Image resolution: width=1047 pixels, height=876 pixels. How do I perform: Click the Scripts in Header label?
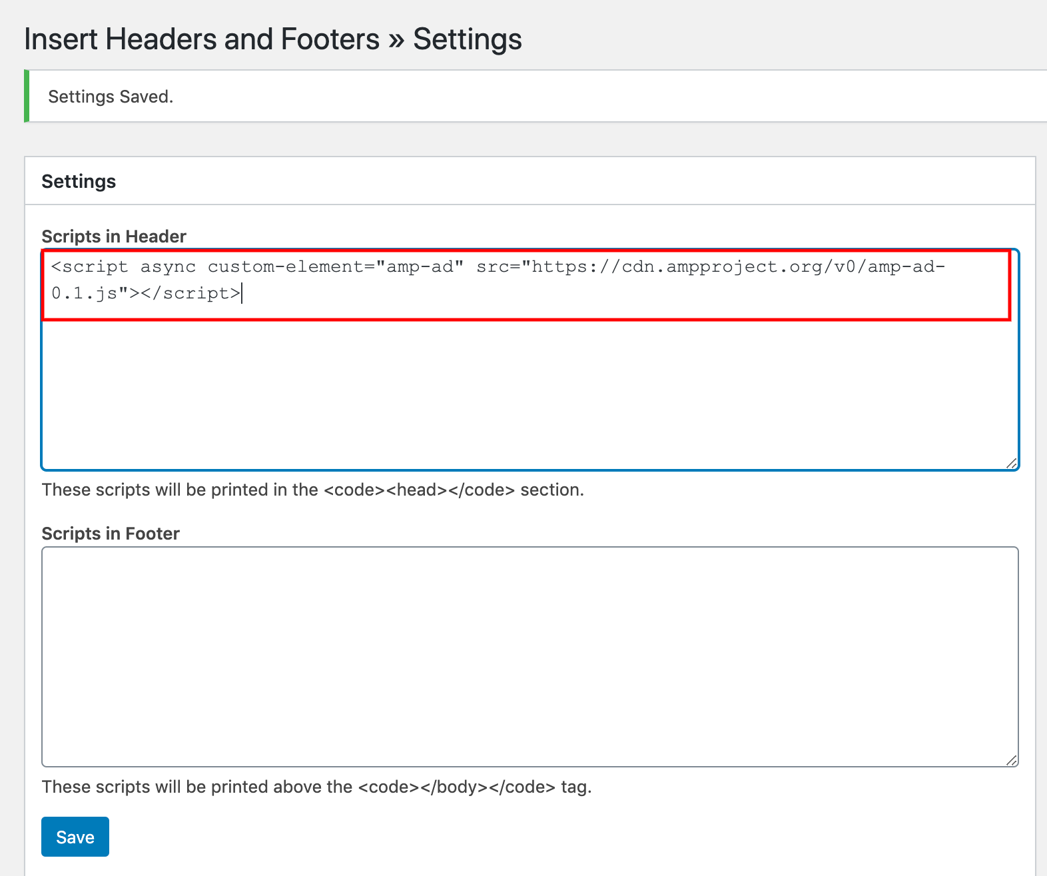[114, 236]
